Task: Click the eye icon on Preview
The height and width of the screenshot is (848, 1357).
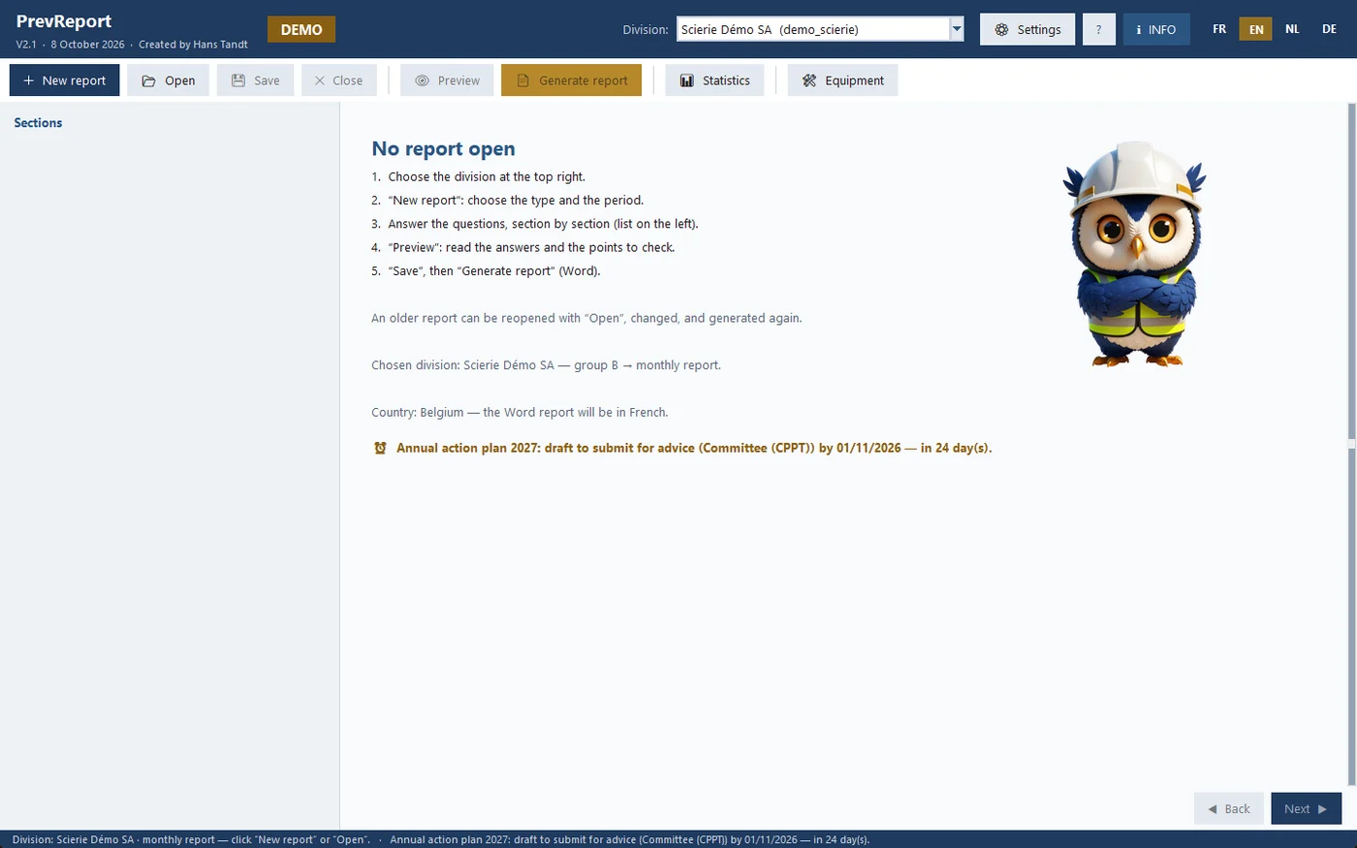Action: click(x=422, y=80)
